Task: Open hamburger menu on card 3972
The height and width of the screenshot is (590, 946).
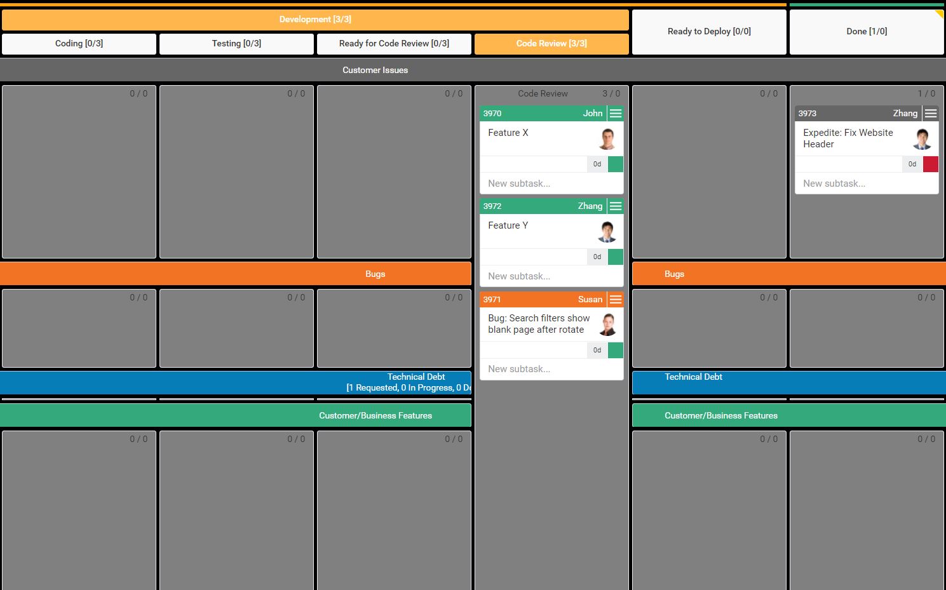Action: tap(615, 206)
